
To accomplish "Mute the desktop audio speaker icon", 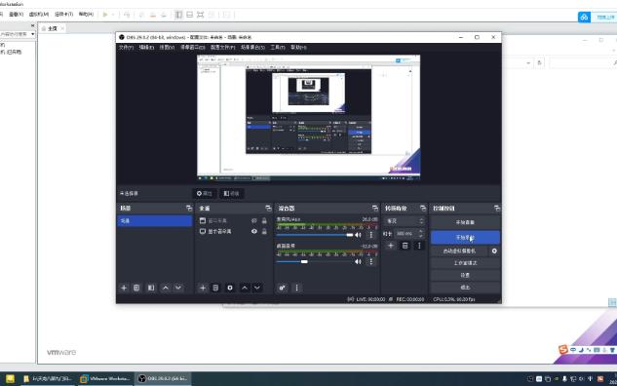I will pyautogui.click(x=358, y=261).
